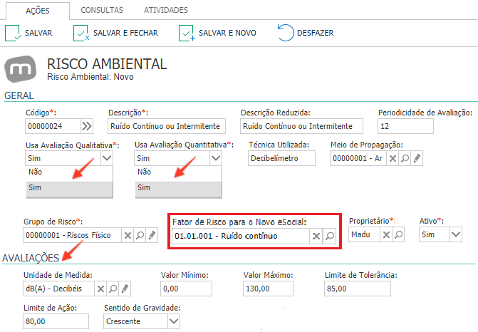Search Meio de Propagação with magnifier
This screenshot has width=478, height=332.
(405, 159)
